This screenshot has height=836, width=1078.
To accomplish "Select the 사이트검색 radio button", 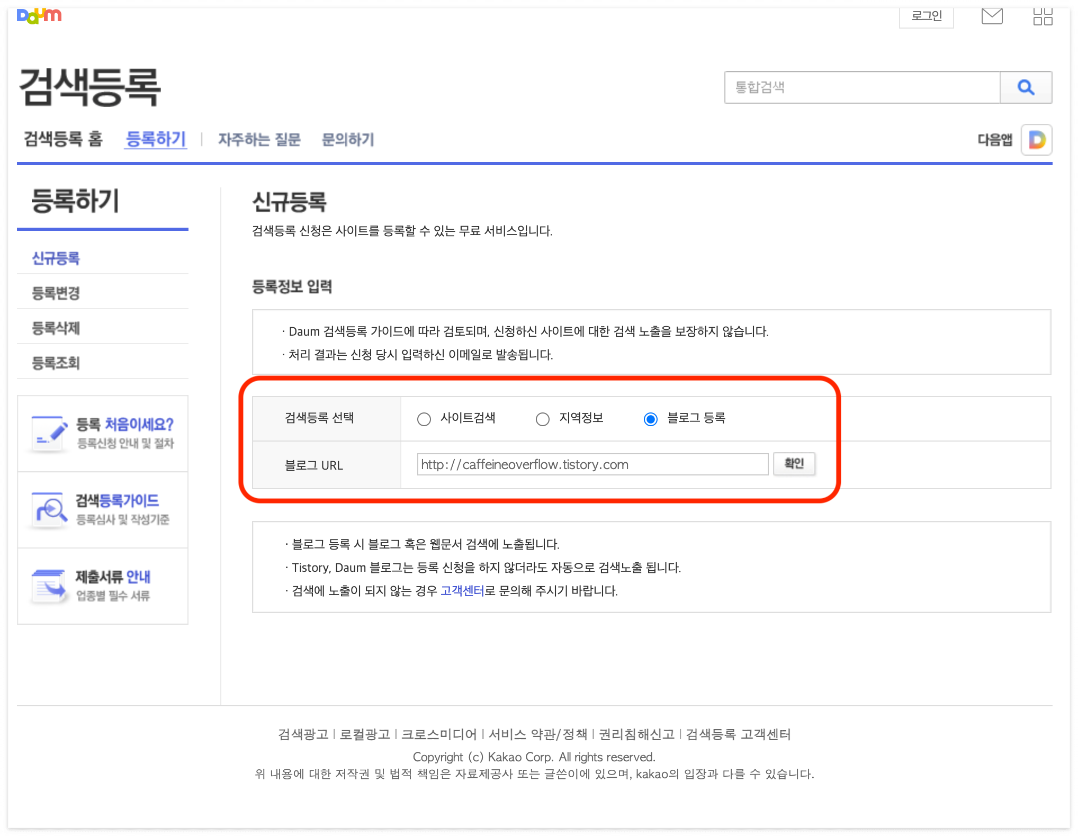I will (x=424, y=419).
